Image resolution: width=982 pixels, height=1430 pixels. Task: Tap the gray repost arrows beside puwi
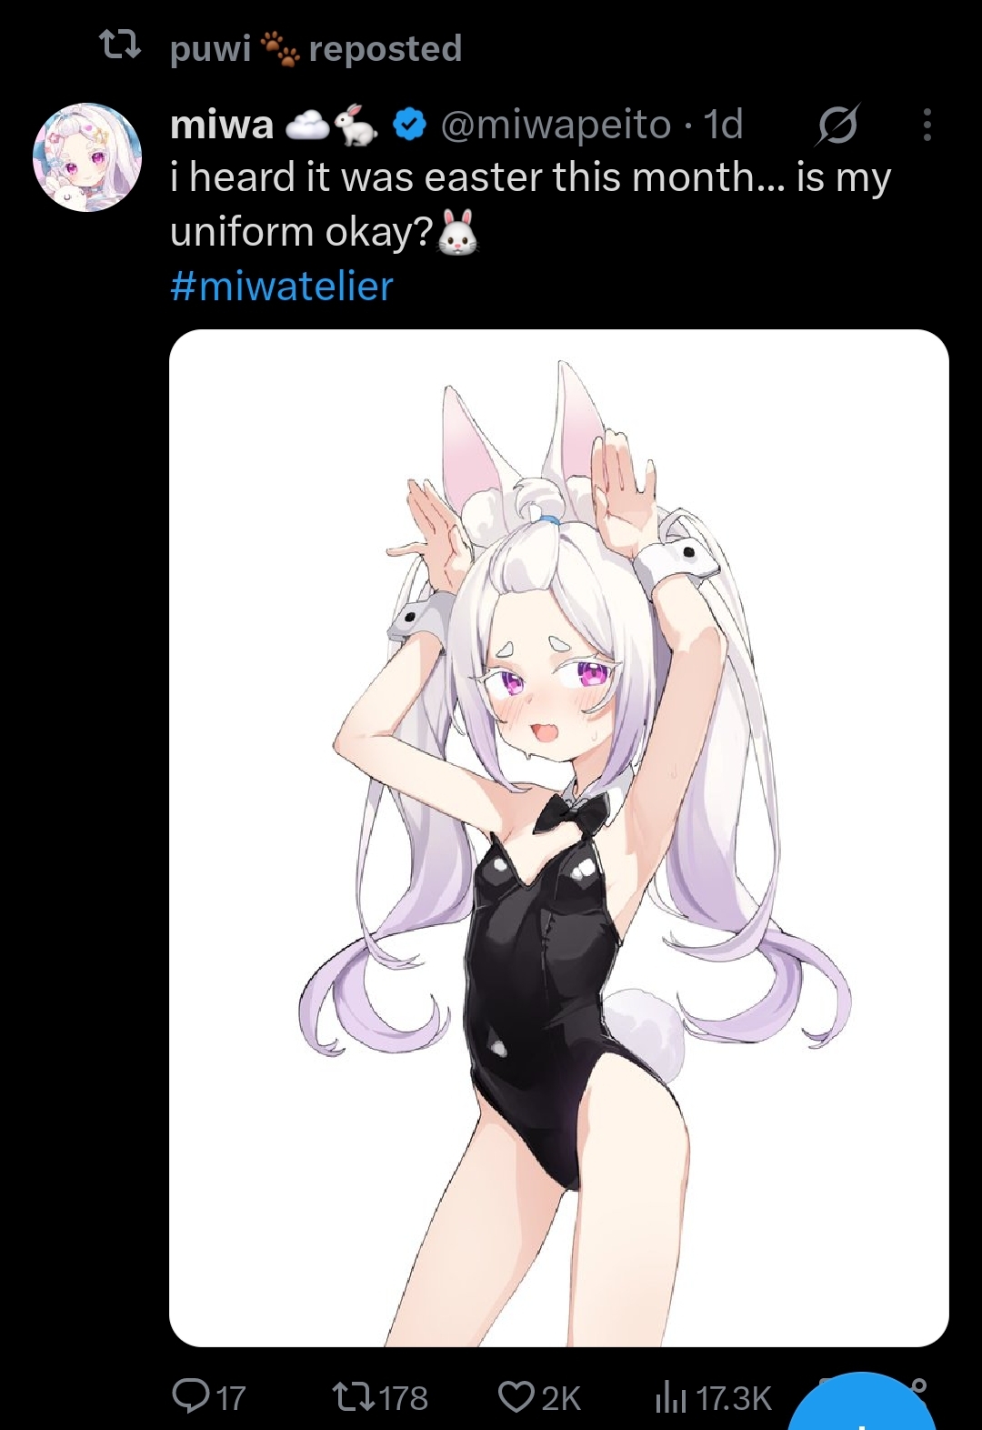click(x=119, y=45)
